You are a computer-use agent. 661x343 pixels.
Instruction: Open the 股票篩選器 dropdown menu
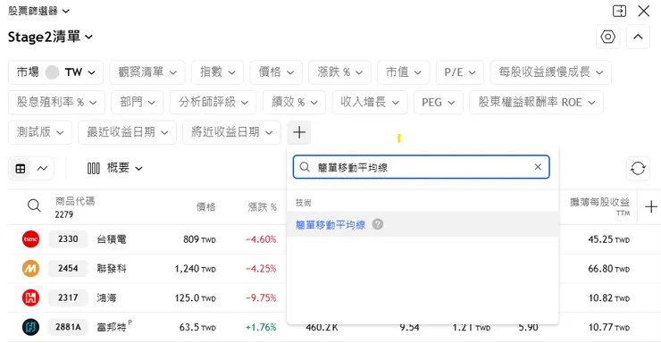coord(38,11)
